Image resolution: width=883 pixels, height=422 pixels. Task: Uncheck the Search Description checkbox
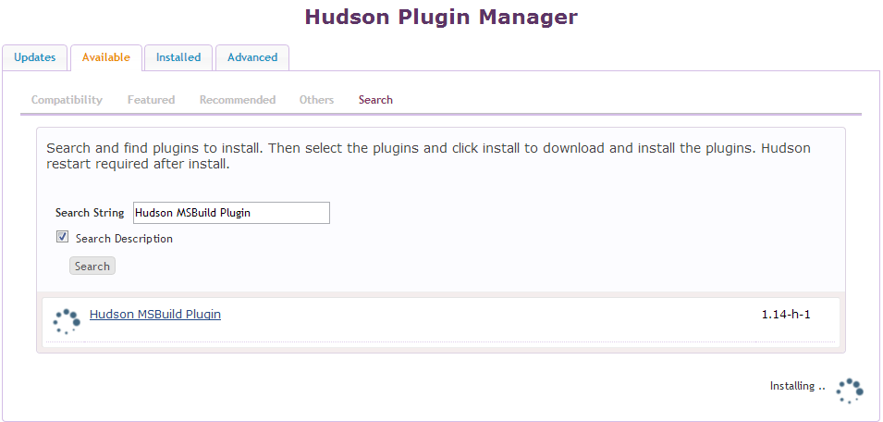pos(62,237)
